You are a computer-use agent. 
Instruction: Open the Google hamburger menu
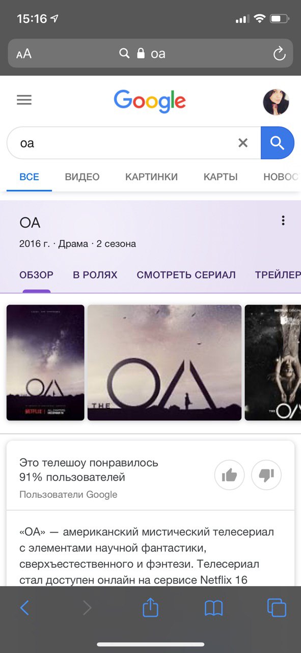pos(24,100)
